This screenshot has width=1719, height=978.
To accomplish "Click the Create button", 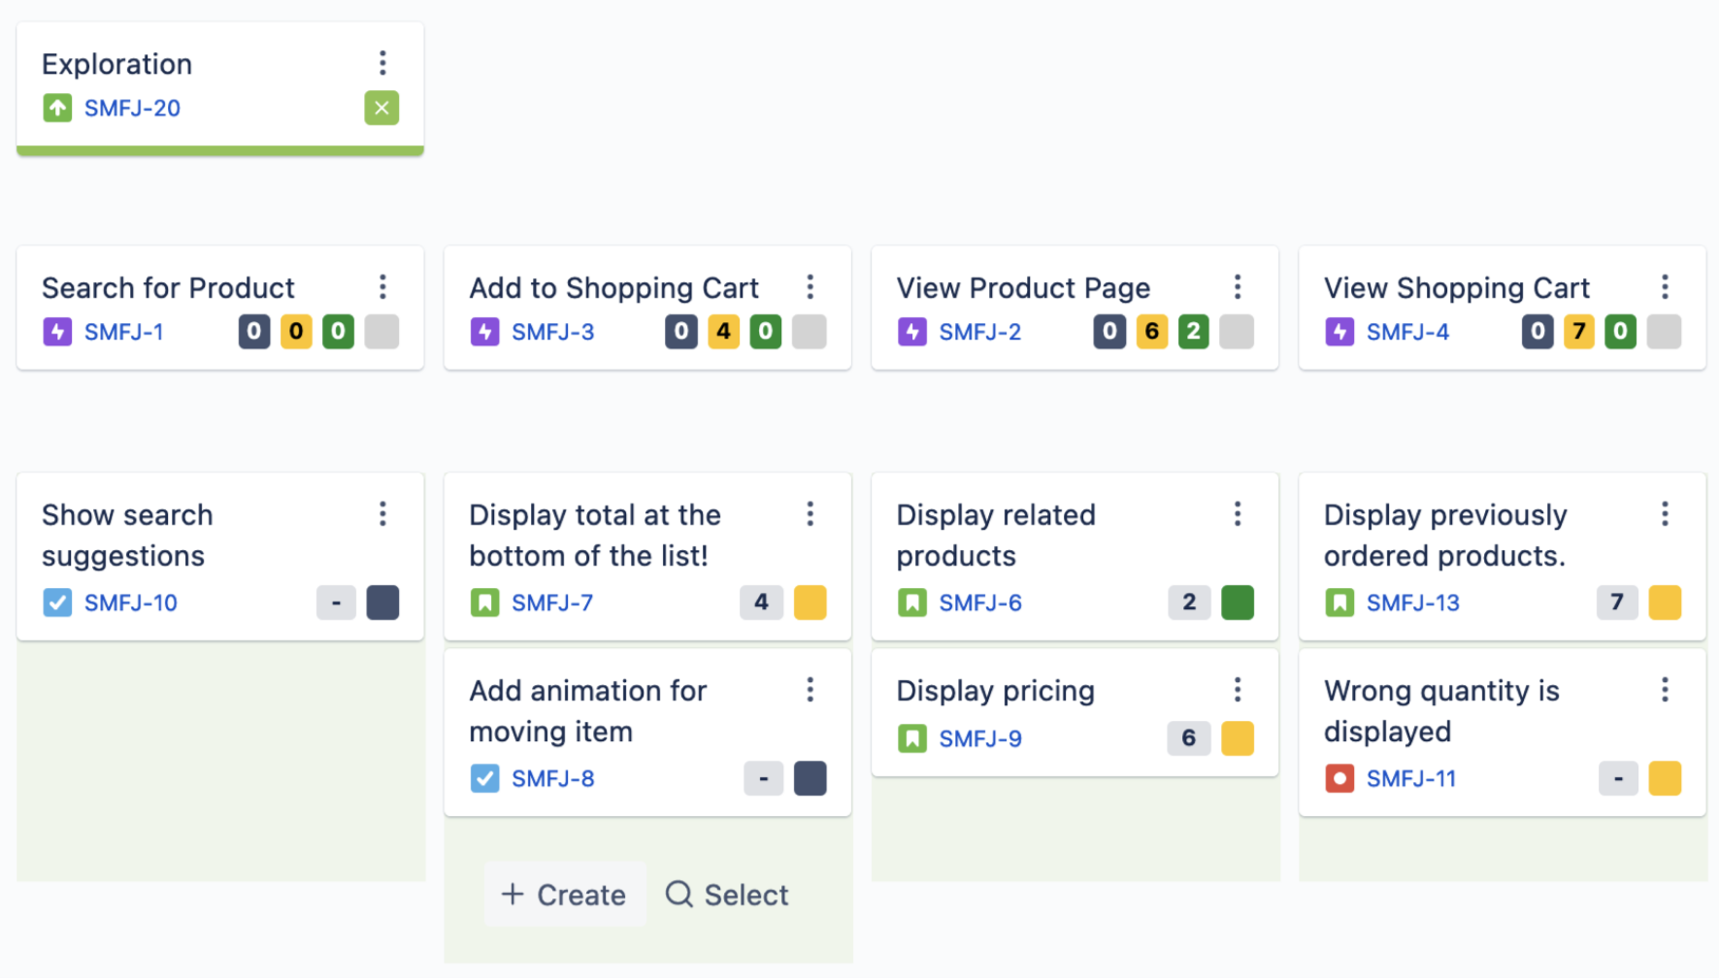I will tap(564, 895).
